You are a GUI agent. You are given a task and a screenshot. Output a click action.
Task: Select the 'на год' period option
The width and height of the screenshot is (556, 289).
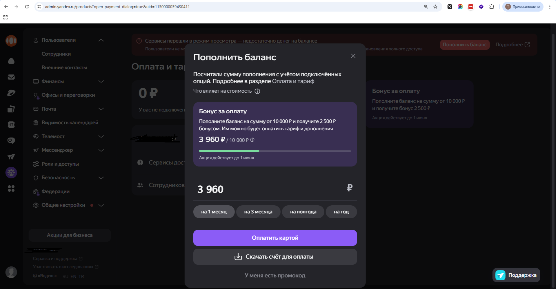coord(341,212)
